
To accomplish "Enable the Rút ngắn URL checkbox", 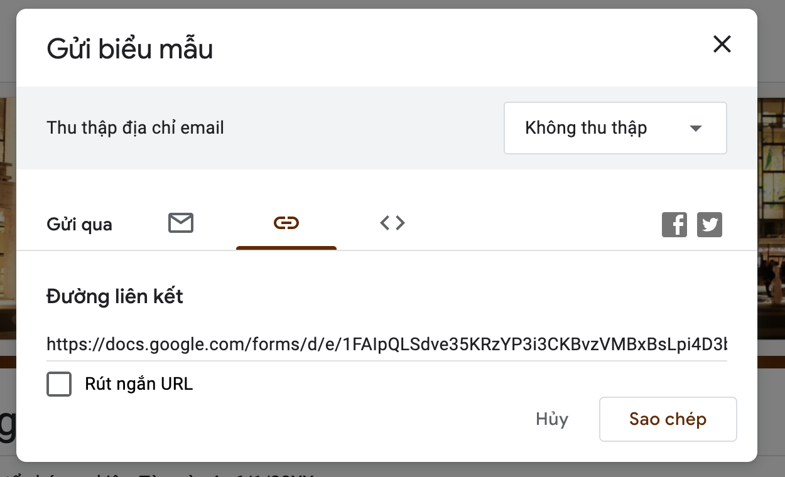I will pos(59,384).
